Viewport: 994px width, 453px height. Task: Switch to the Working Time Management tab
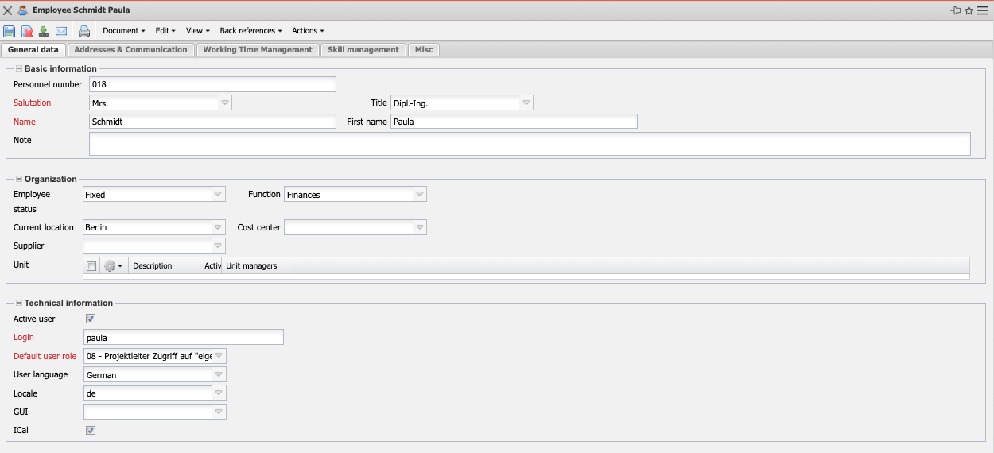point(258,50)
